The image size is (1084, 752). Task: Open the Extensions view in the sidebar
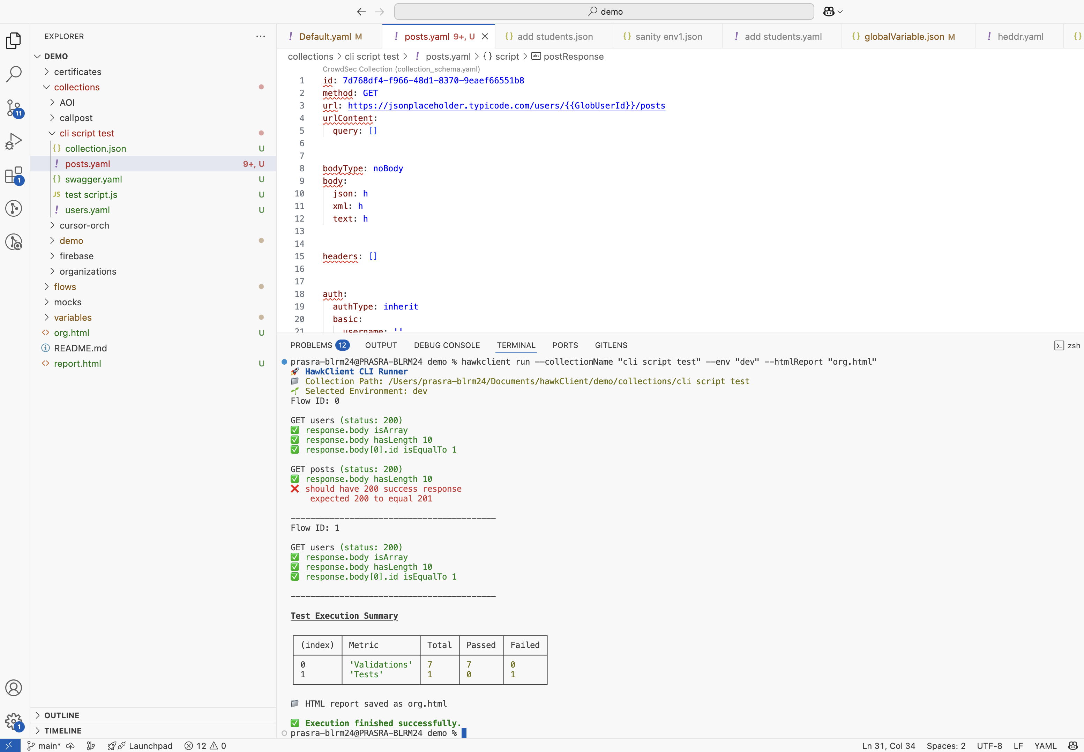click(x=14, y=175)
